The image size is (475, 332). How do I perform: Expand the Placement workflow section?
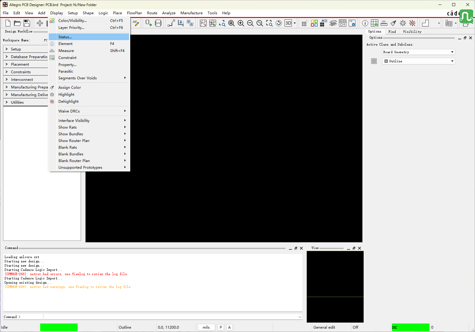point(26,64)
